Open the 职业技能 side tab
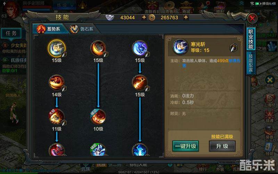This screenshot has width=278, height=174. click(x=251, y=39)
